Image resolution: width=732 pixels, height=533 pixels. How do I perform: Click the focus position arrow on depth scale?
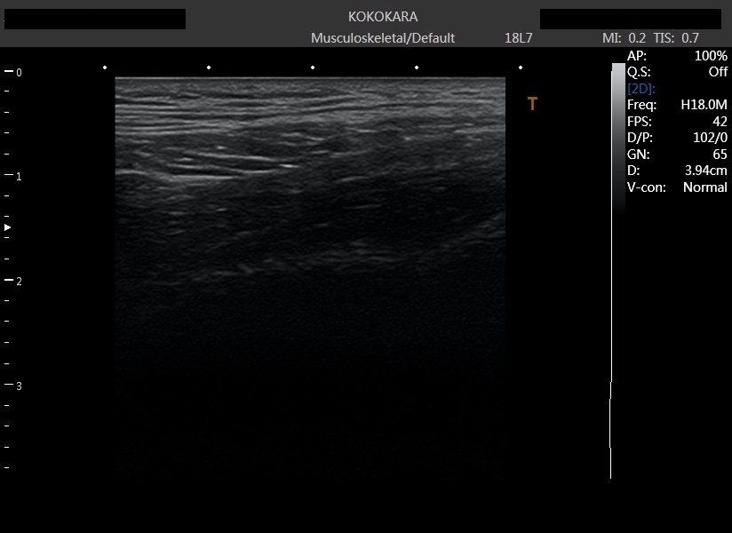7,227
